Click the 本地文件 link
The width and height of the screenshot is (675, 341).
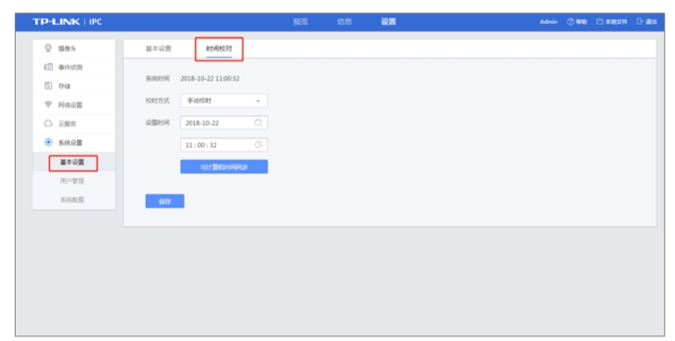tap(616, 21)
